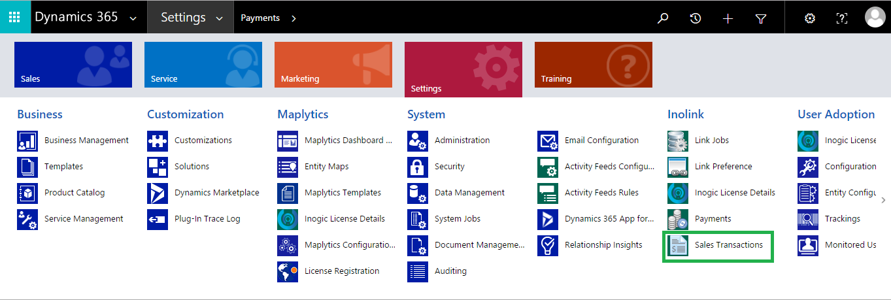Screen dimensions: 891x300
Task: Open System Jobs link
Action: [458, 219]
